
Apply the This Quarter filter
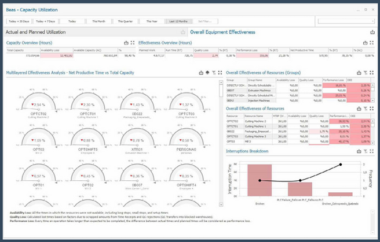coord(125,21)
